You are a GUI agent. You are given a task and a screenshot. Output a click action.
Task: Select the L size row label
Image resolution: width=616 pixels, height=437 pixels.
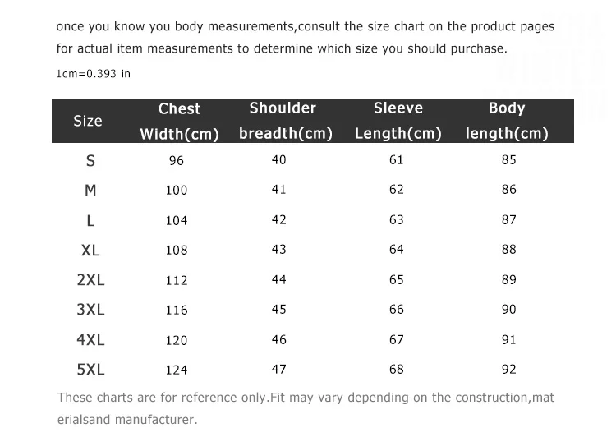tap(90, 220)
